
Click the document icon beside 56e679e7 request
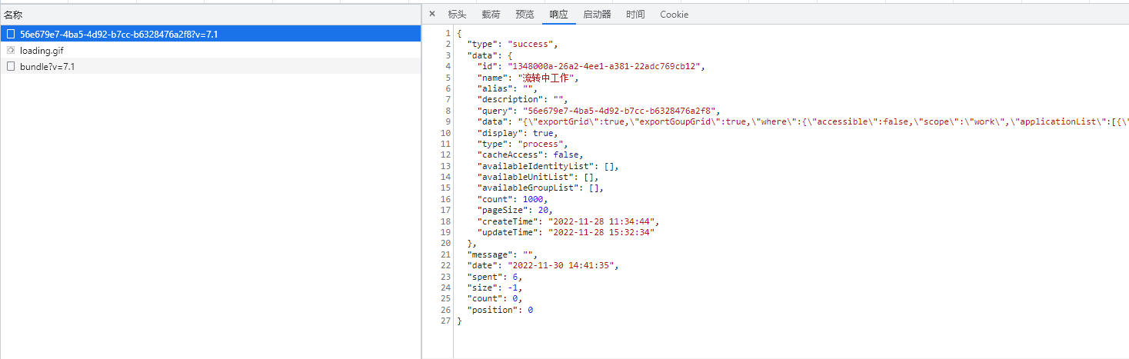[11, 34]
